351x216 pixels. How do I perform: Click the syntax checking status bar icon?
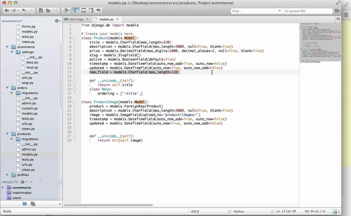click(335, 211)
